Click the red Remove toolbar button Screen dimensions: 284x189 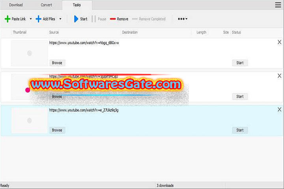pos(119,19)
